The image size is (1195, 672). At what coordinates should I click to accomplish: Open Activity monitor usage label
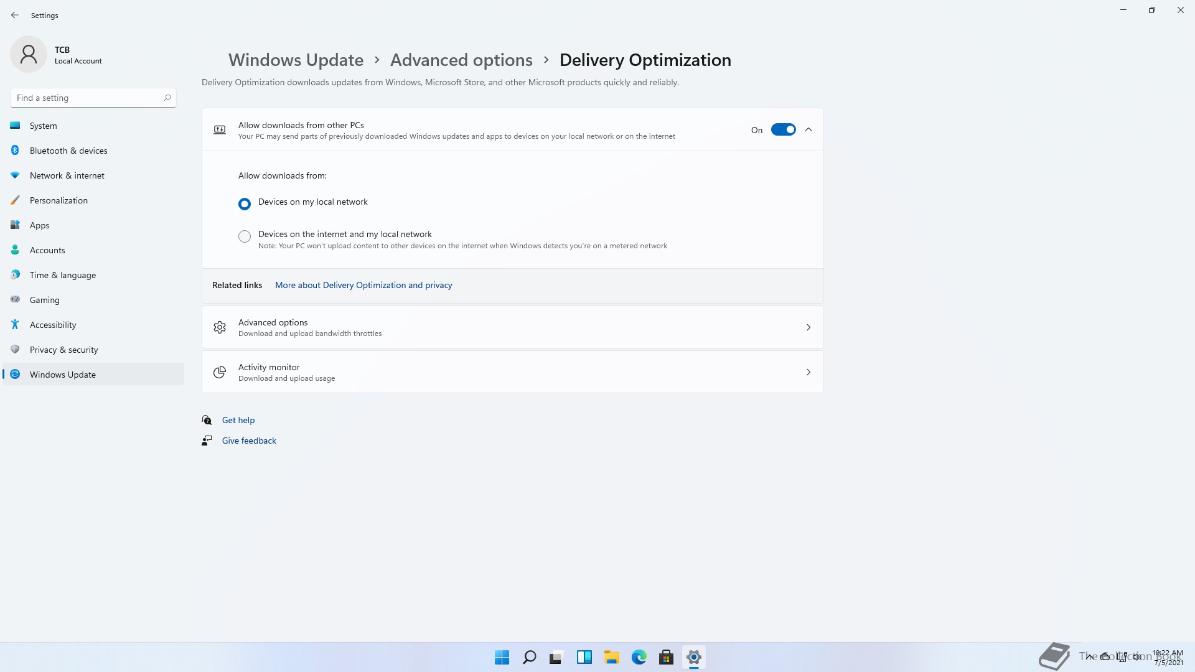pos(286,378)
